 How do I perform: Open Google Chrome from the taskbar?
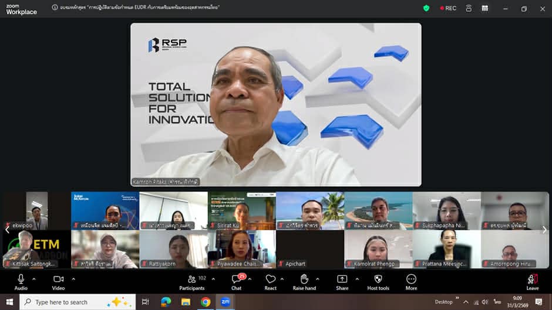click(x=206, y=302)
